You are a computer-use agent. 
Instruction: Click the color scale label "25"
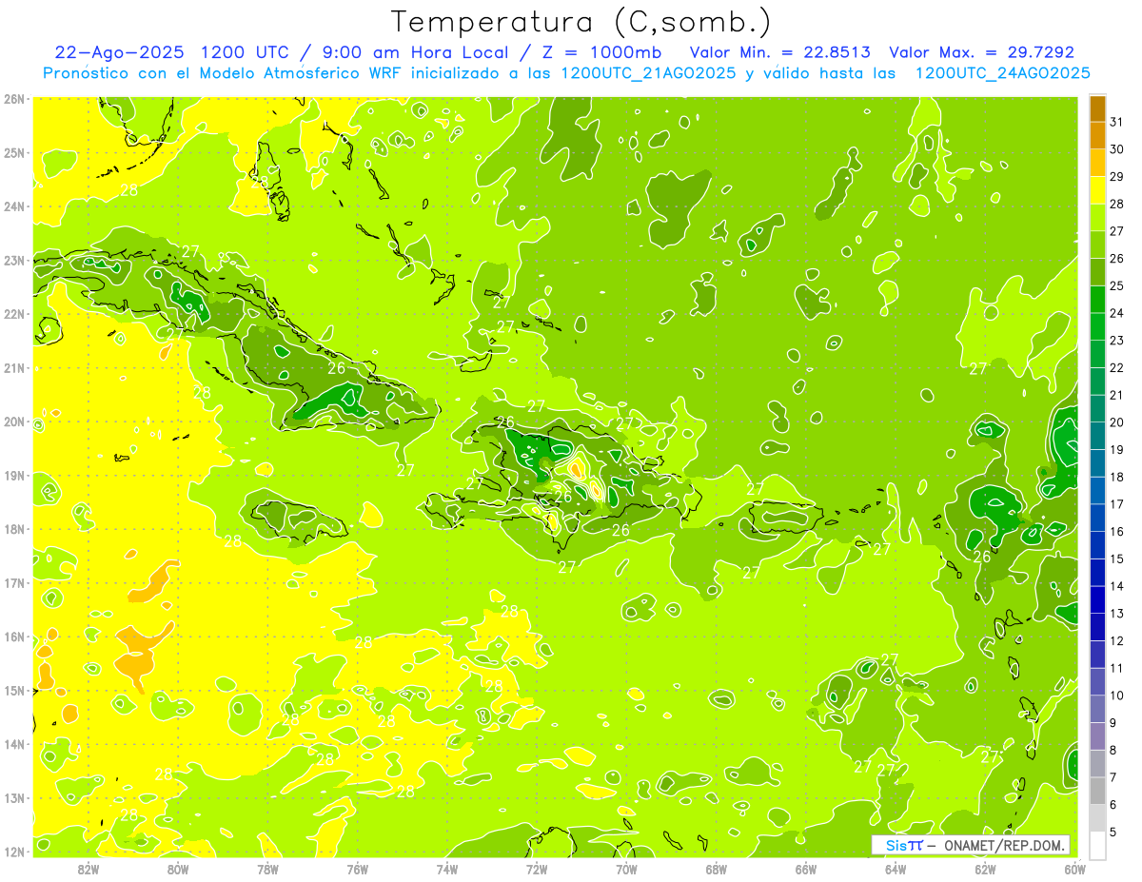pos(1116,285)
